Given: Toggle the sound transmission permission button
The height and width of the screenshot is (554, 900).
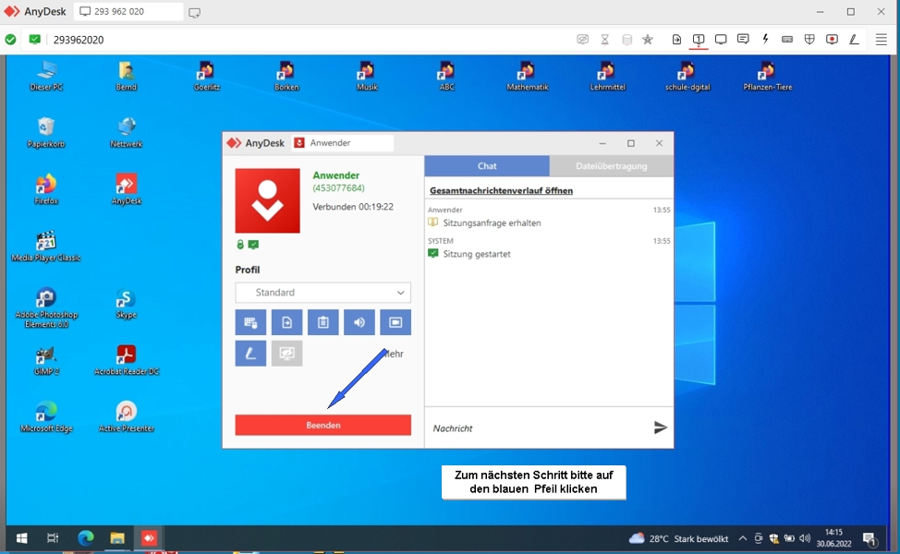Looking at the screenshot, I should click(359, 322).
